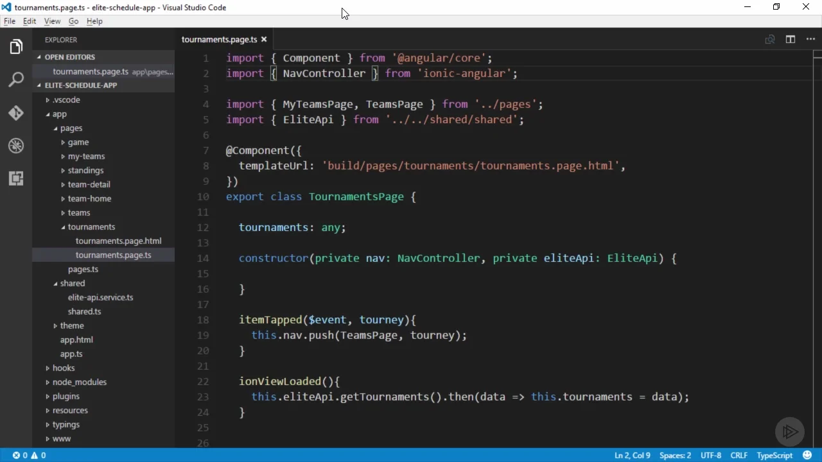Open the Search view in activity bar
The height and width of the screenshot is (462, 822).
pyautogui.click(x=16, y=80)
